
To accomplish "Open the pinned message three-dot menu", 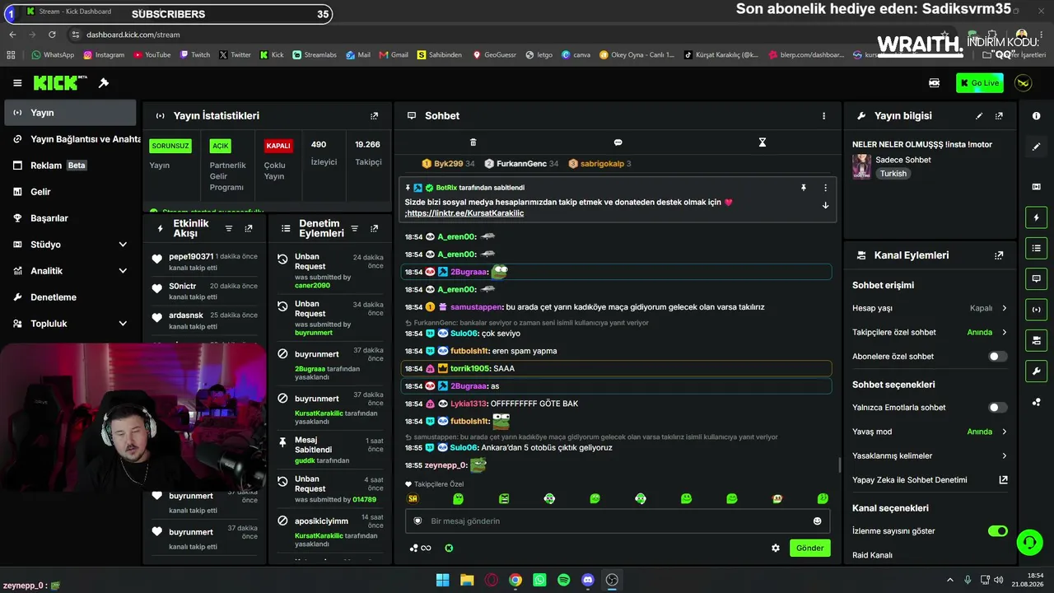I will pos(825,188).
